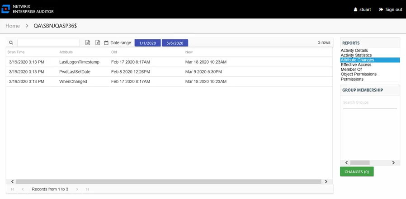Navigate to Home breadcrumb link
The width and height of the screenshot is (406, 199).
(x=13, y=26)
